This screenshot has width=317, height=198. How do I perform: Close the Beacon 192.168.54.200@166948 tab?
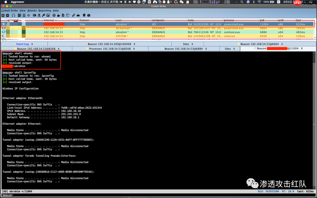[x=134, y=44]
